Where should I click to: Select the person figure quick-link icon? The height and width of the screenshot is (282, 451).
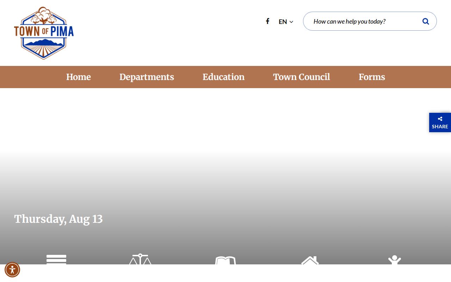pos(395,260)
